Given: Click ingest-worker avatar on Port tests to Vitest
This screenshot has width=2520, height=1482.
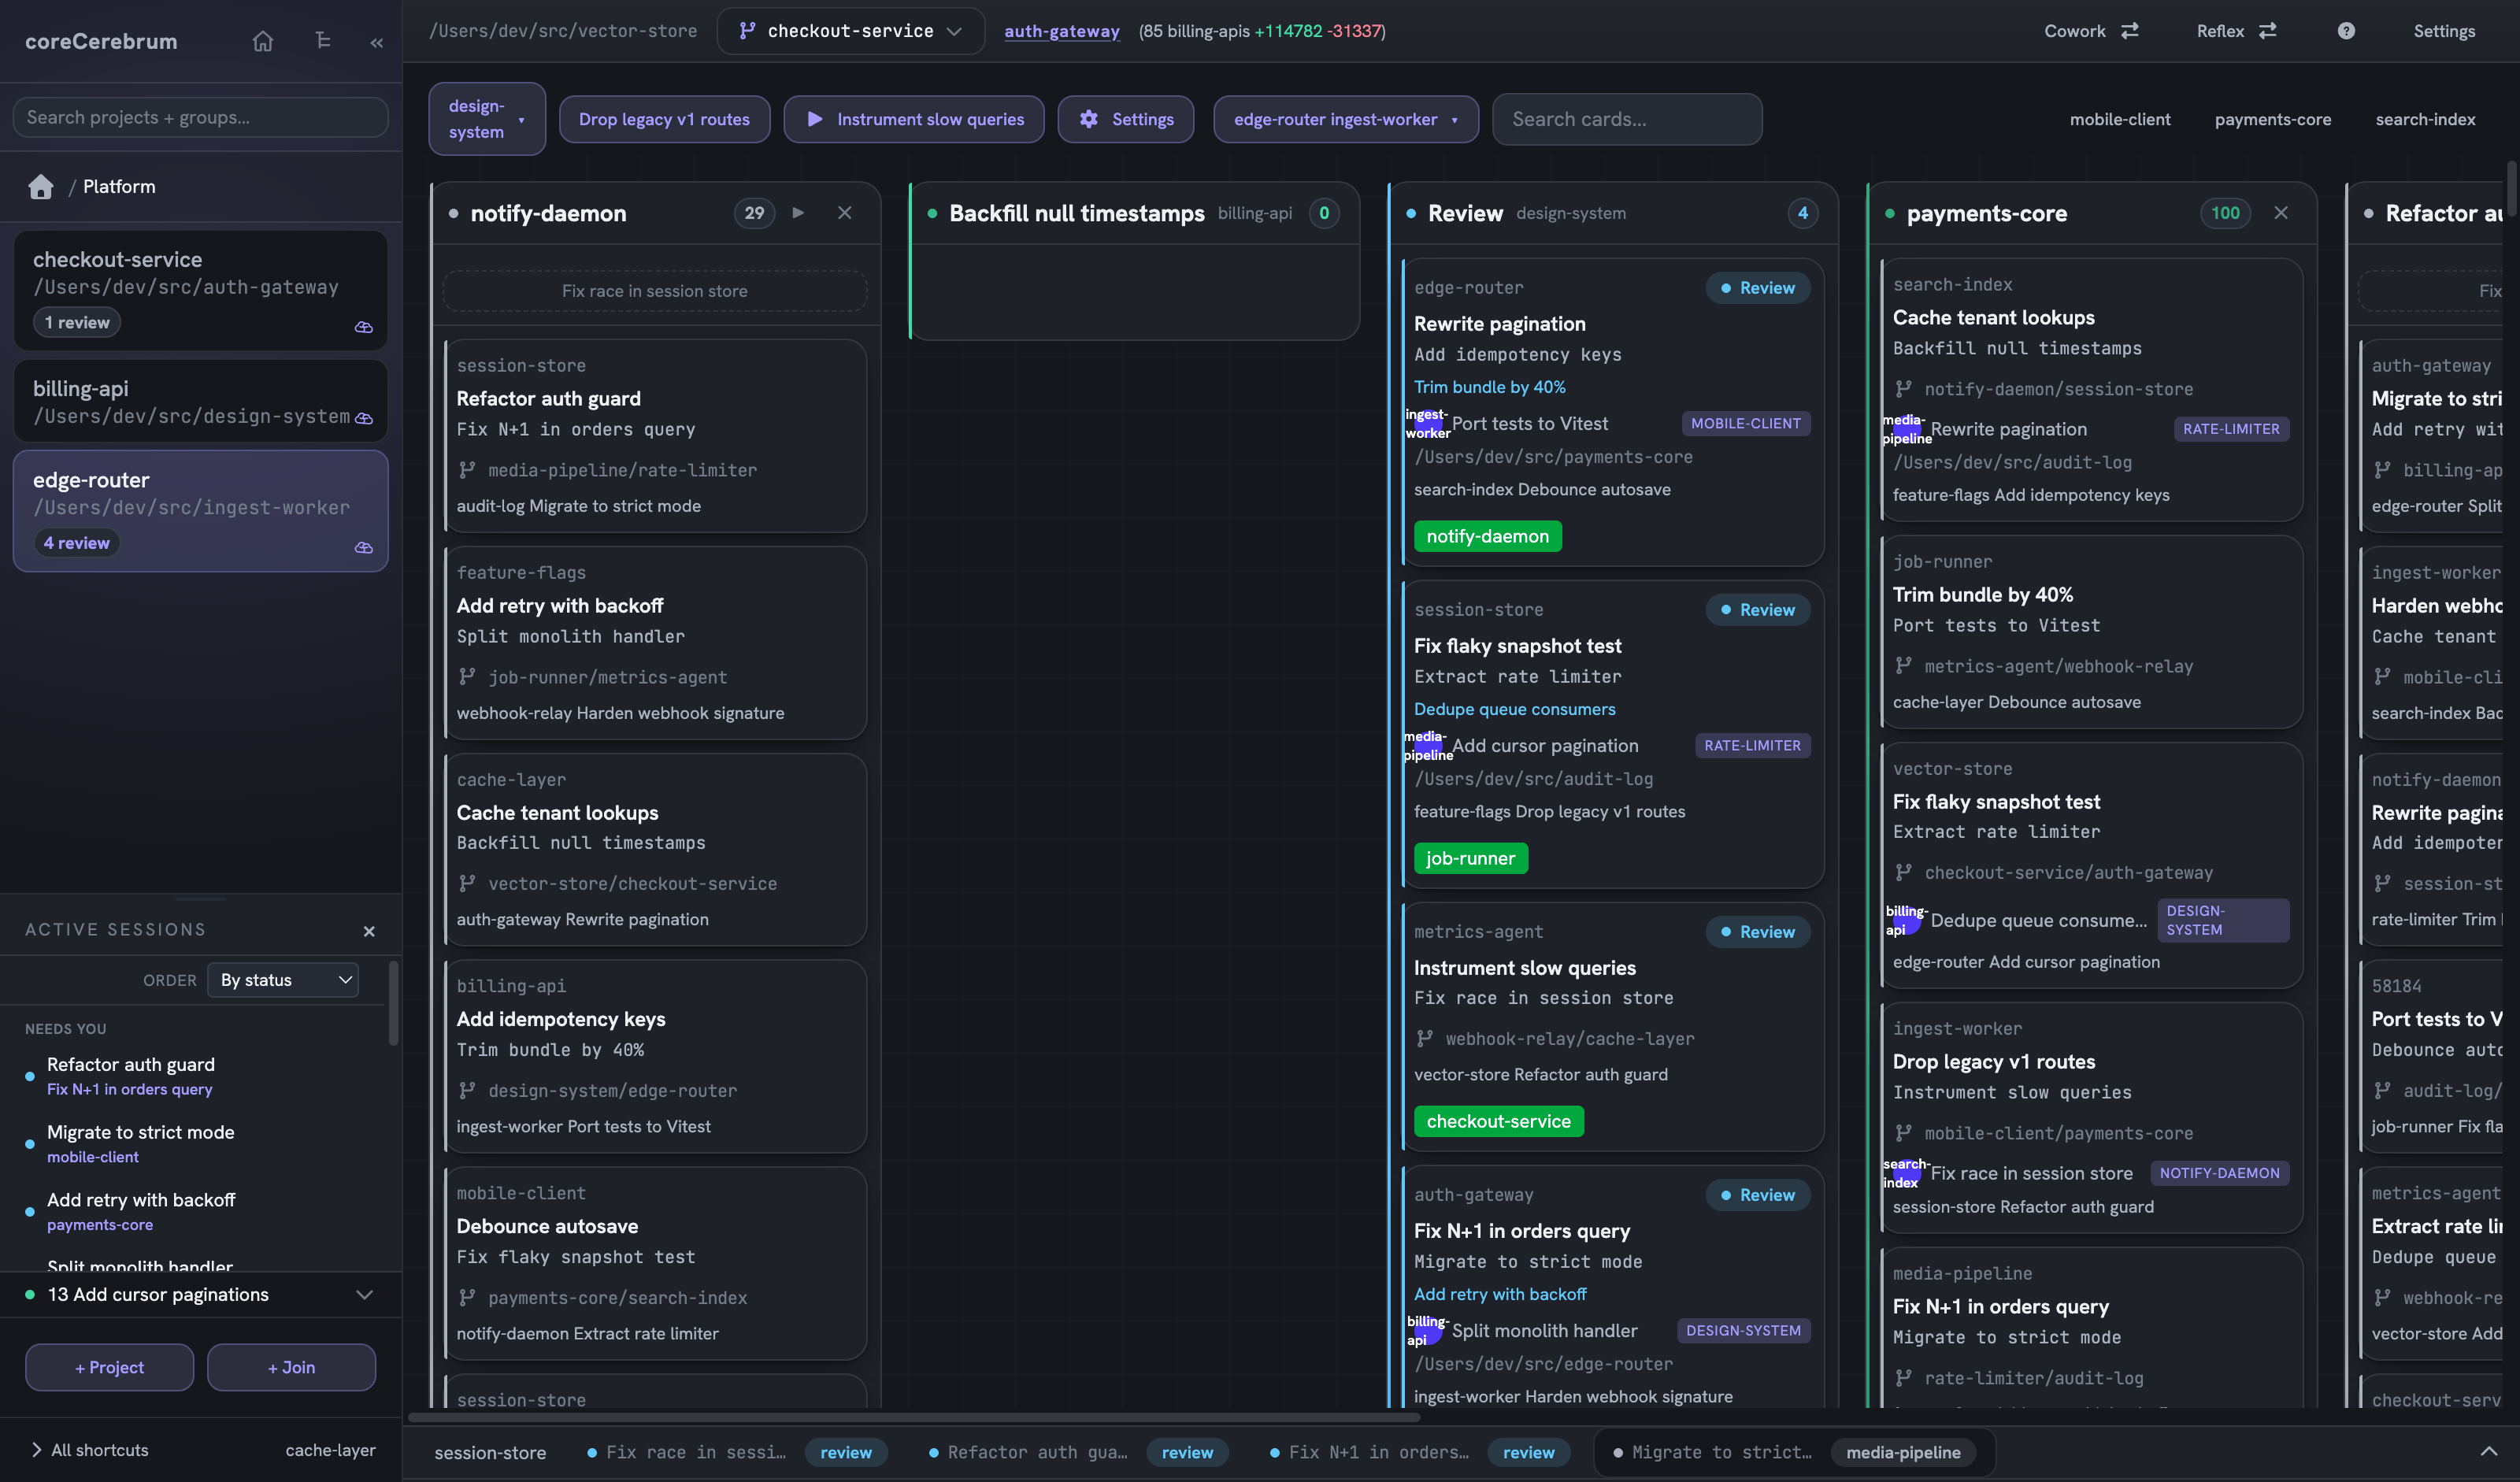Looking at the screenshot, I should coord(1428,424).
